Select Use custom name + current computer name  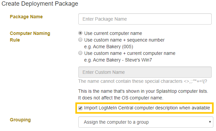pyautogui.click(x=80, y=53)
